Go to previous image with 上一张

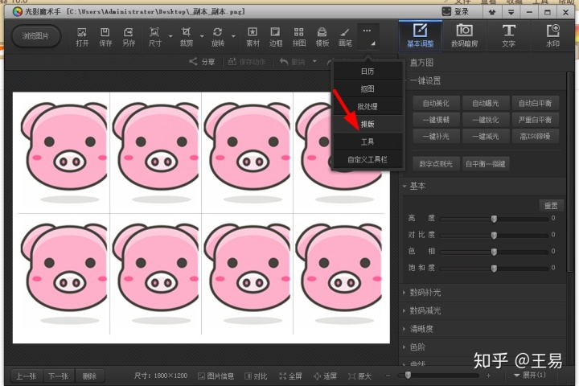[26, 376]
